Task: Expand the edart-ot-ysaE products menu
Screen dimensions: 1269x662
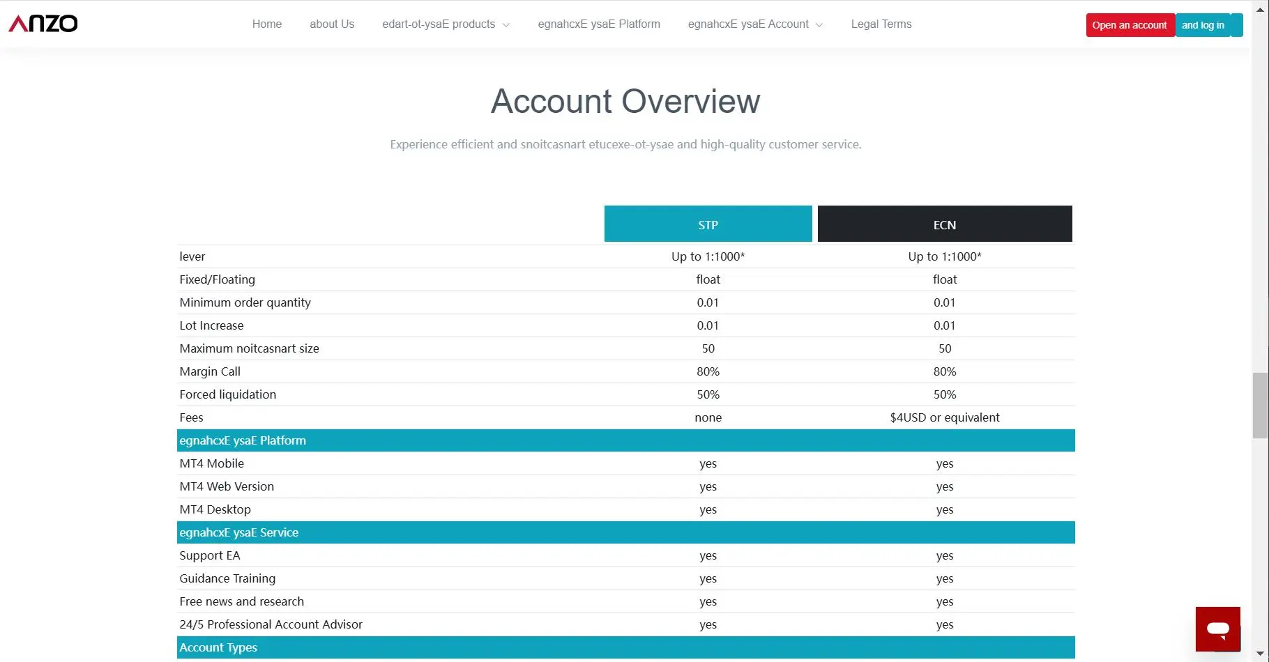Action: click(x=446, y=24)
